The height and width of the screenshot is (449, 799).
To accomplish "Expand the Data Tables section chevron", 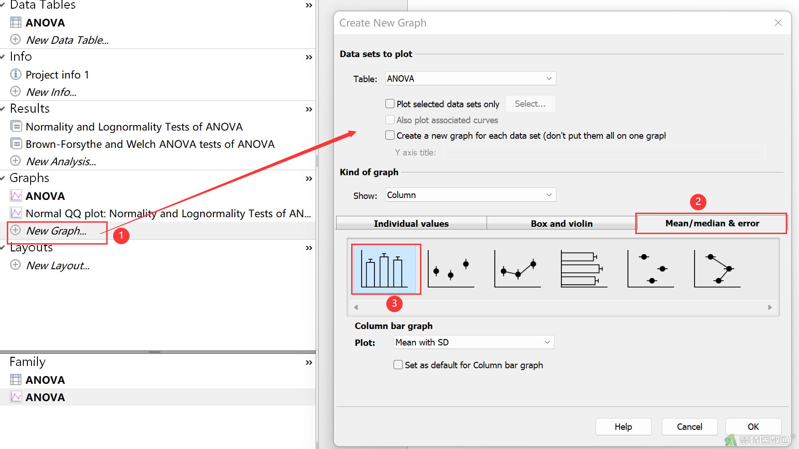I will (x=309, y=5).
